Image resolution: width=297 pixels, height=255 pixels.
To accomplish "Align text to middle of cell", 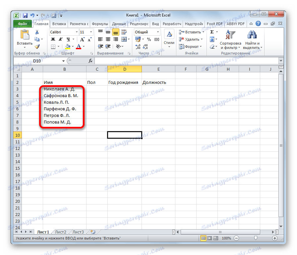I will click(x=108, y=32).
